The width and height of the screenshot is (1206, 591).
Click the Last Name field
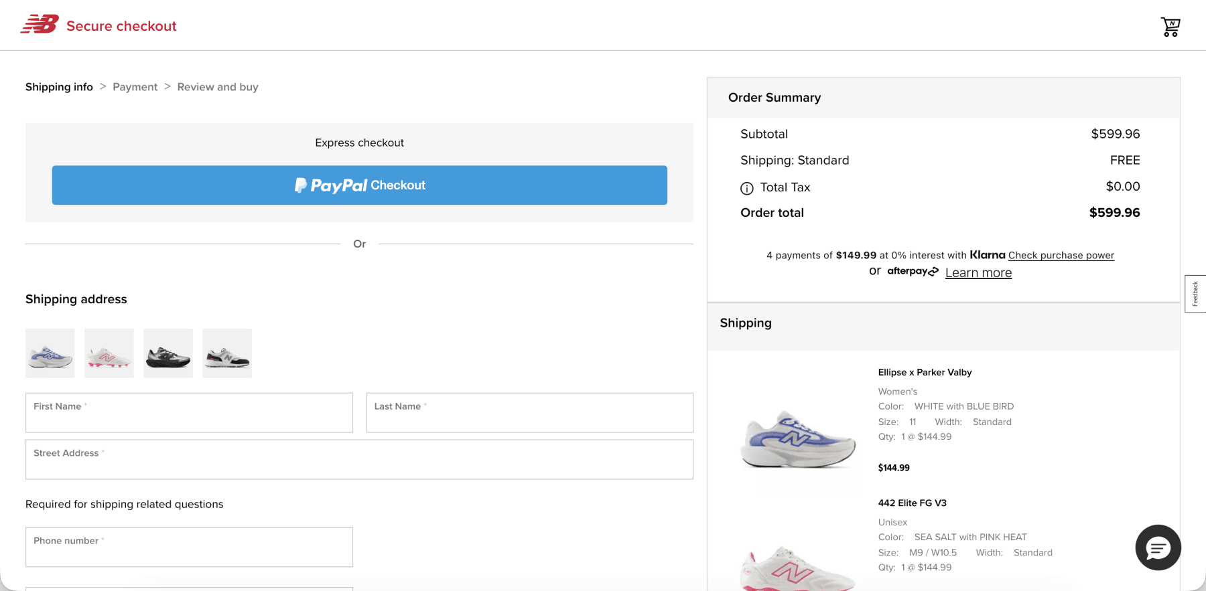tap(530, 412)
